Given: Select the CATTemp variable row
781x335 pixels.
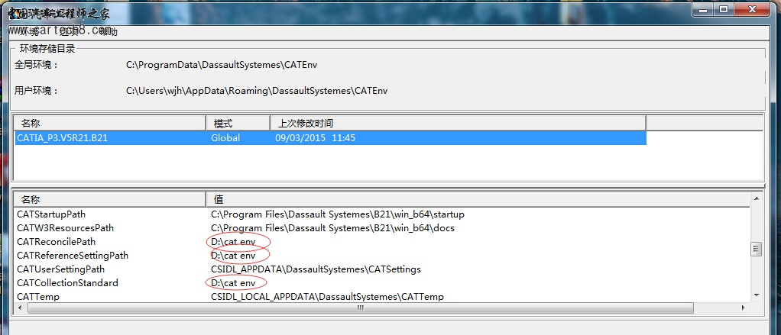Looking at the screenshot, I should pyautogui.click(x=38, y=297).
